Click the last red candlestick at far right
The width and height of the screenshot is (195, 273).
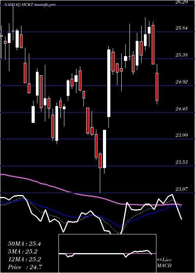157,87
